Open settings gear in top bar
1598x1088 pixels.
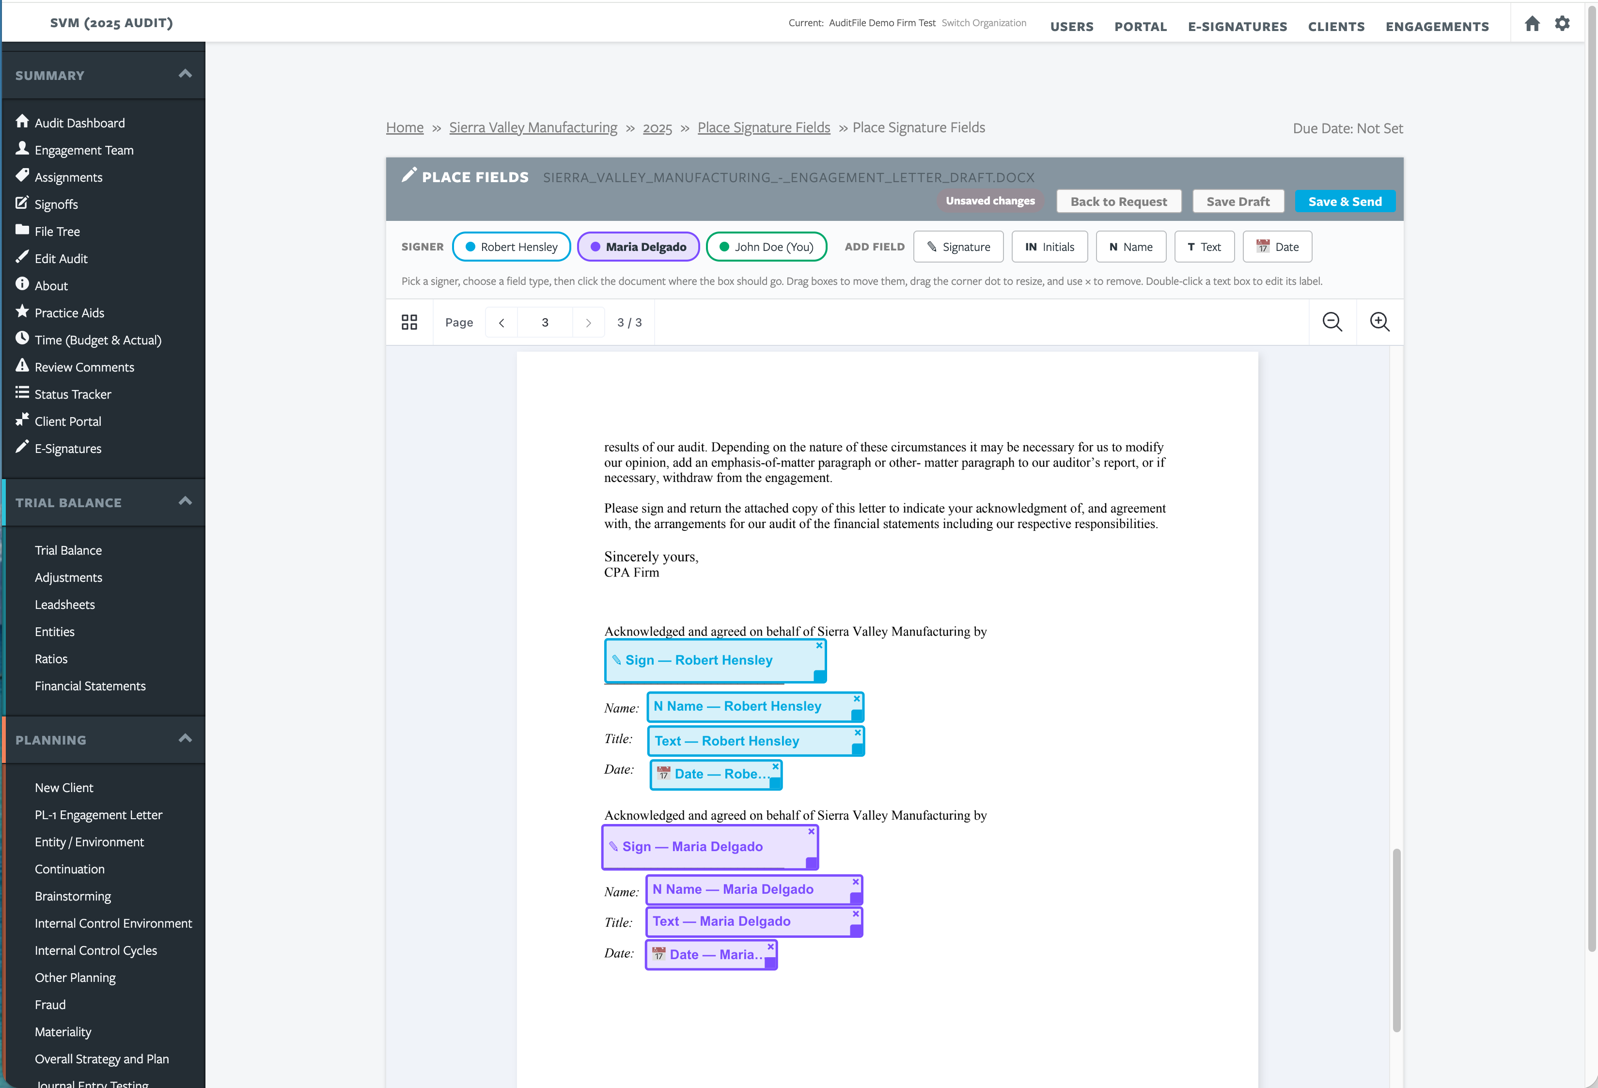[x=1562, y=23]
